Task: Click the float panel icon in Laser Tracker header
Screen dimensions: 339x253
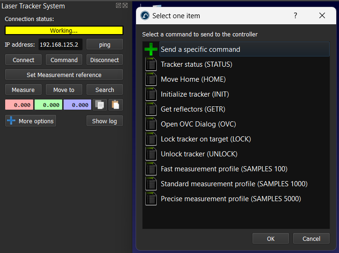Action: [118, 6]
